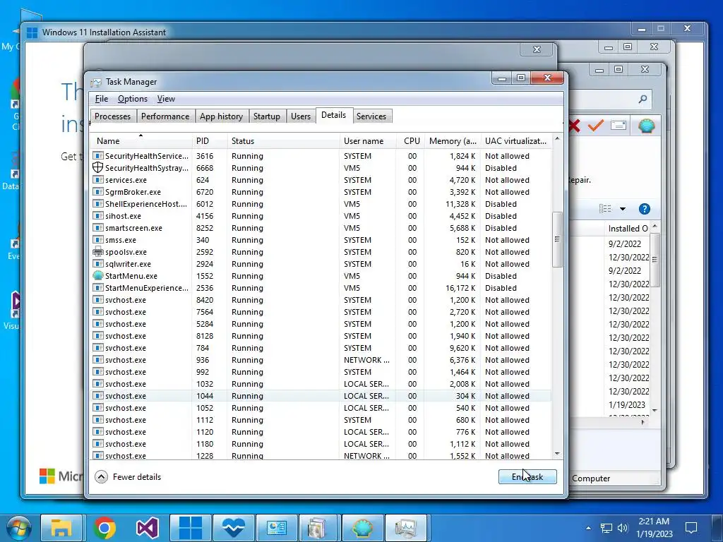
Task: Select svchost.exe with PID 8420
Action: 321,299
